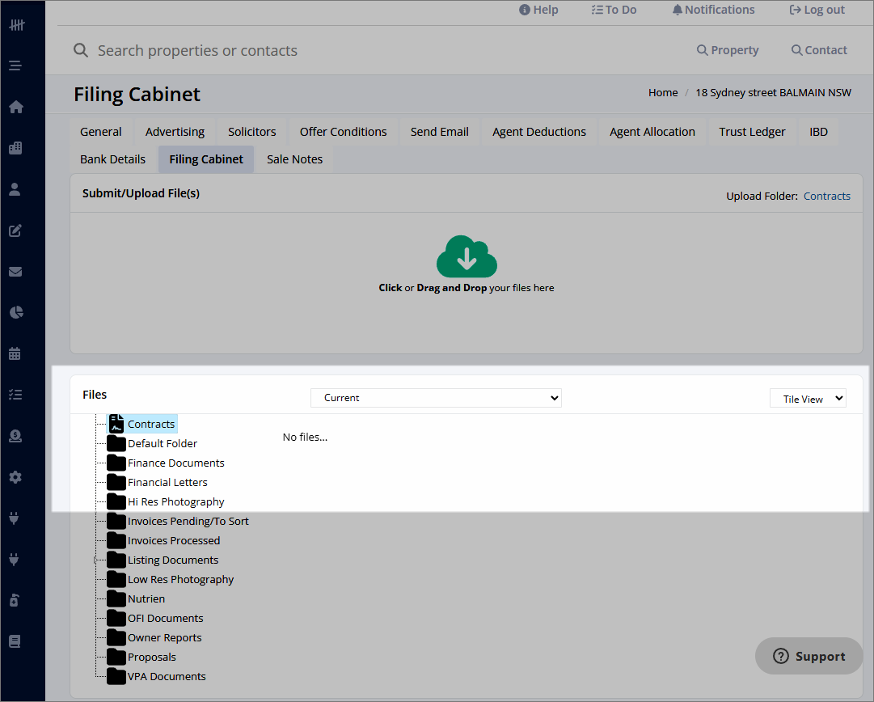Viewport: 874px width, 702px height.
Task: Switch to the Advertising tab
Action: click(x=175, y=132)
